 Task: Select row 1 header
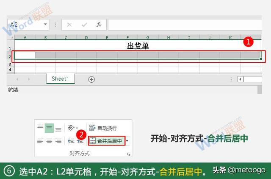pyautogui.click(x=10, y=45)
